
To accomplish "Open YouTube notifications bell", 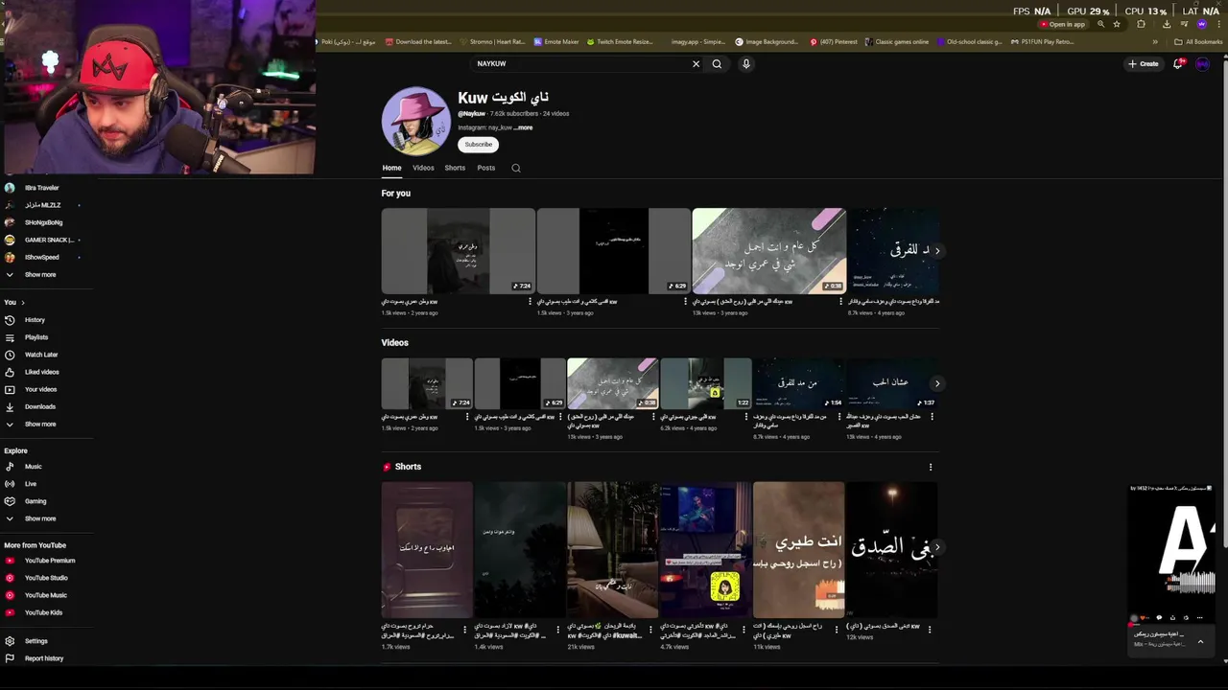I will click(x=1178, y=64).
